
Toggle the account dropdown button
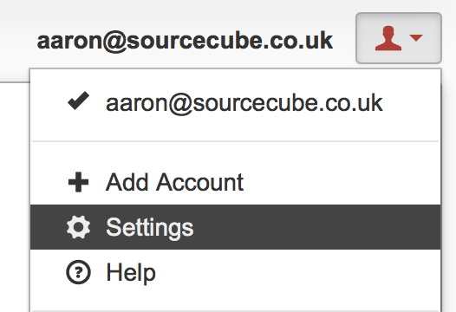coord(399,38)
